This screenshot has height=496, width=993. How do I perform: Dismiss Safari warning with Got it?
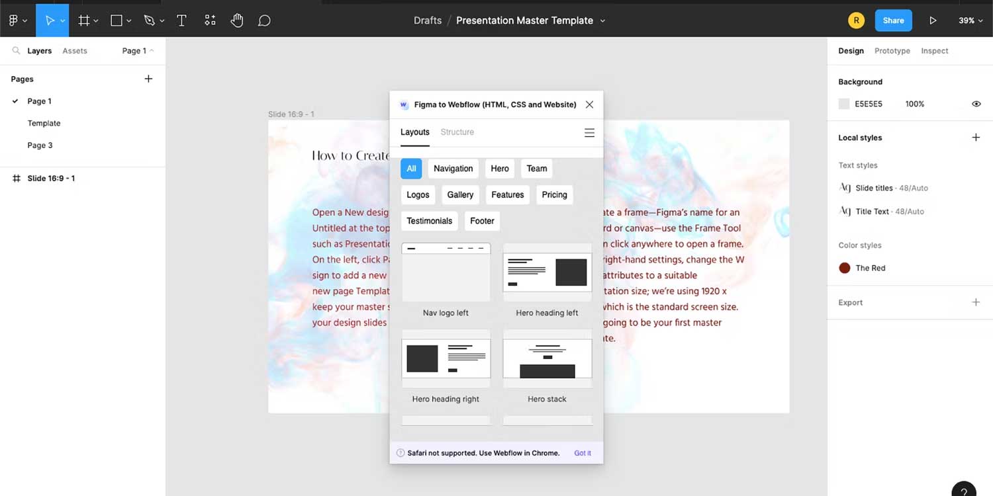tap(582, 453)
